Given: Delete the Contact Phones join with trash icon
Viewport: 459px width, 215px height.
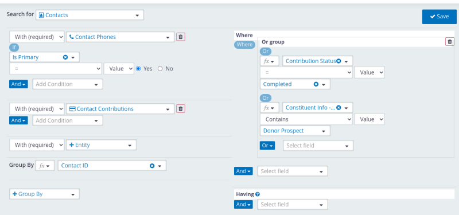Looking at the screenshot, I should pos(181,37).
